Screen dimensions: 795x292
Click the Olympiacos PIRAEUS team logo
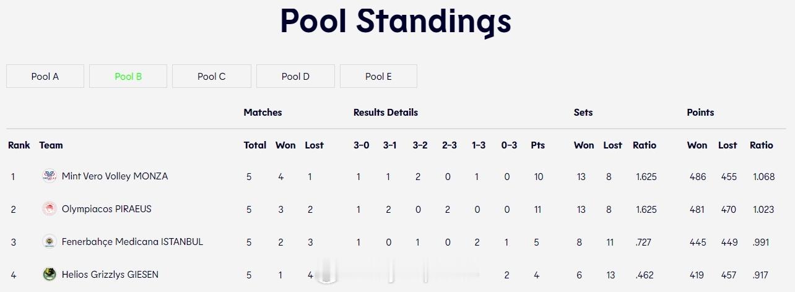pos(50,209)
